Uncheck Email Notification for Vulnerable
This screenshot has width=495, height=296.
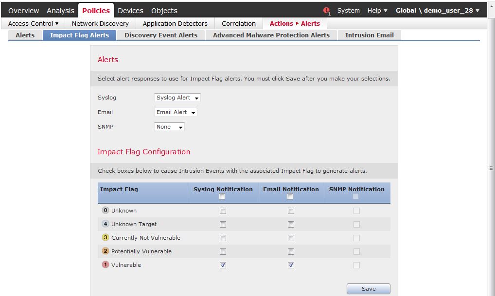point(290,265)
